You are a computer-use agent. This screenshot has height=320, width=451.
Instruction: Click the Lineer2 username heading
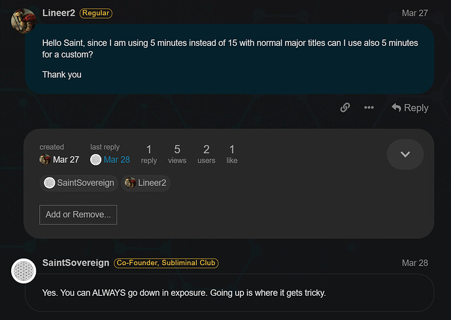click(x=59, y=13)
